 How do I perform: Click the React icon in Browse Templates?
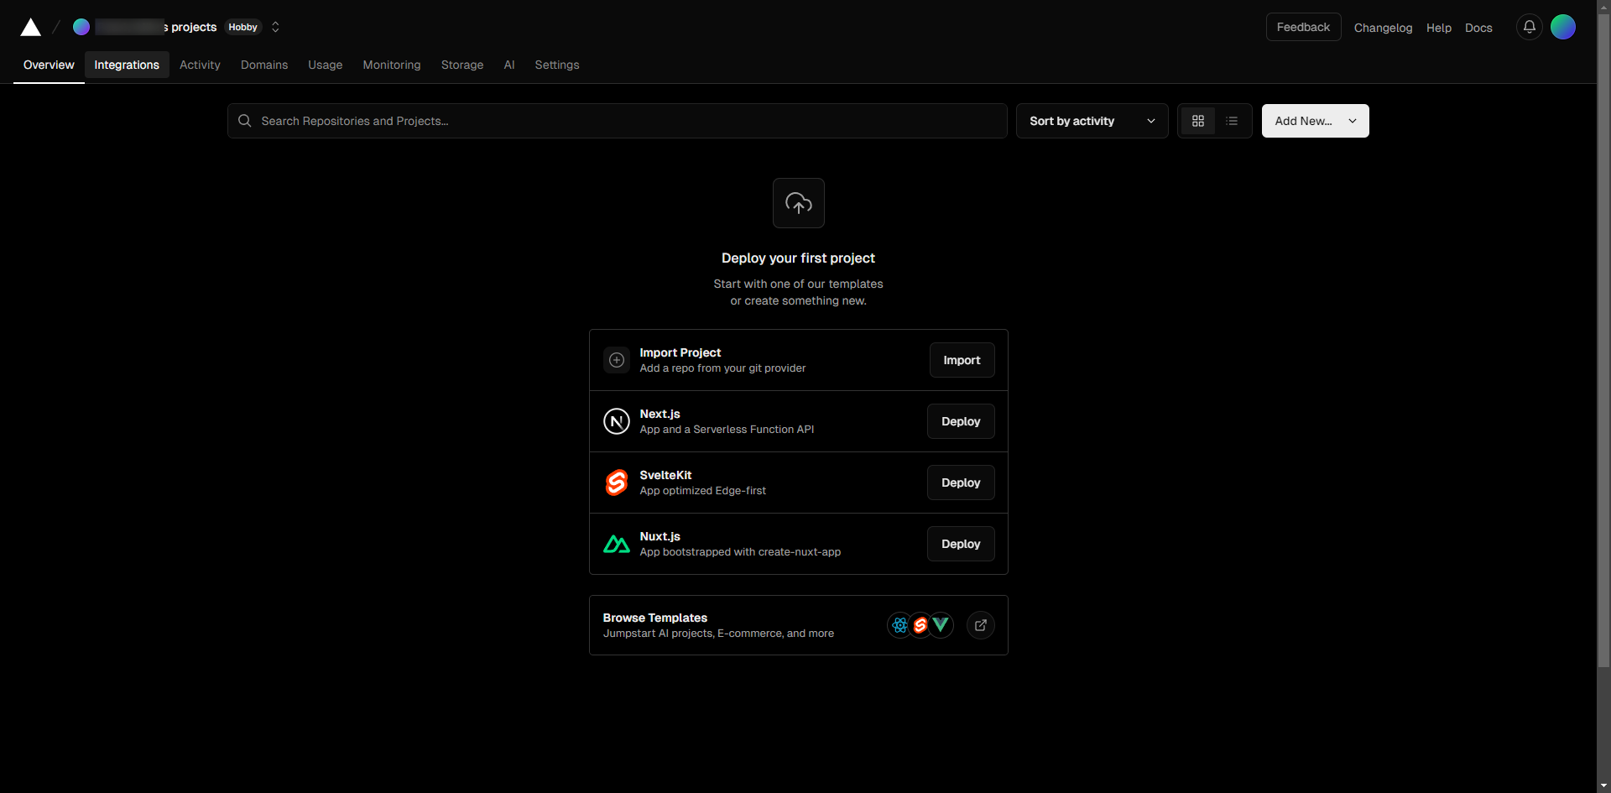tap(899, 625)
